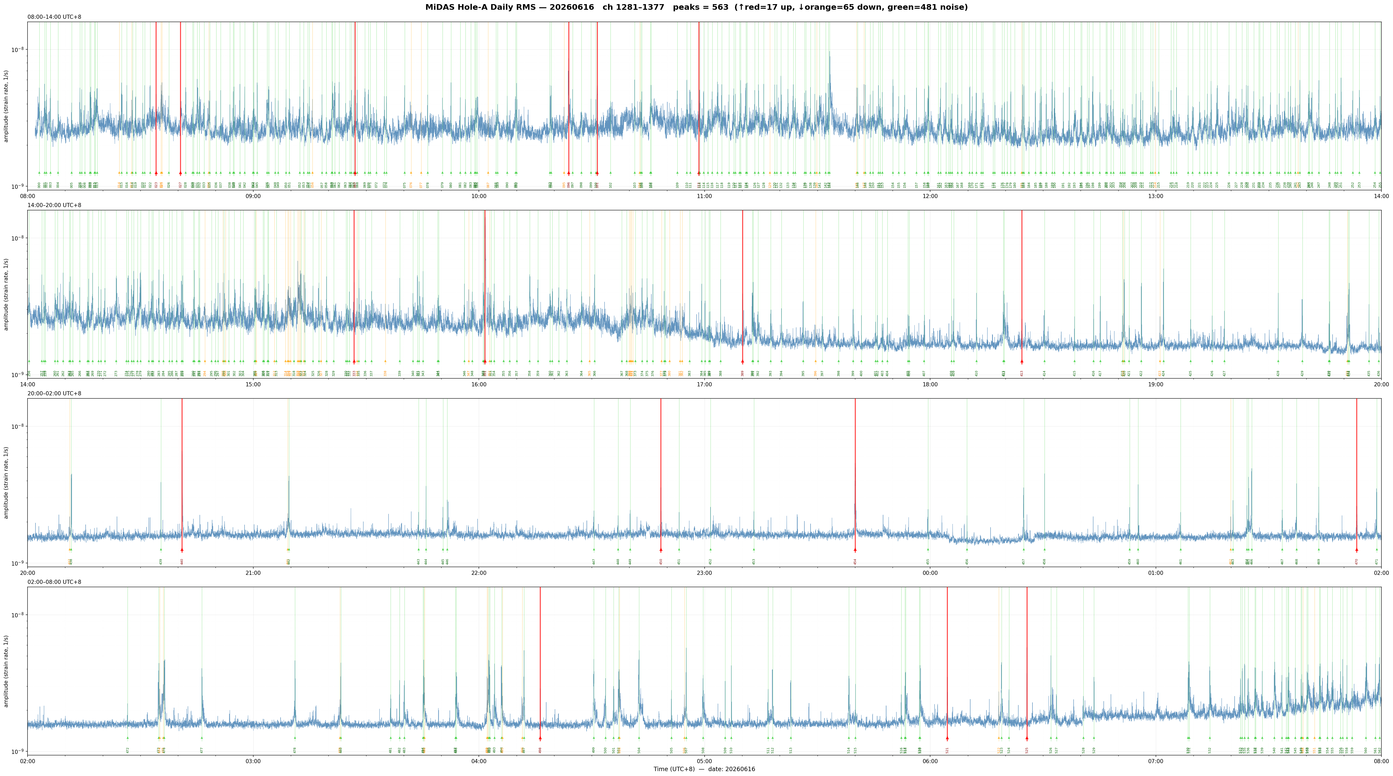Click the green peak label 504

click(x=639, y=750)
